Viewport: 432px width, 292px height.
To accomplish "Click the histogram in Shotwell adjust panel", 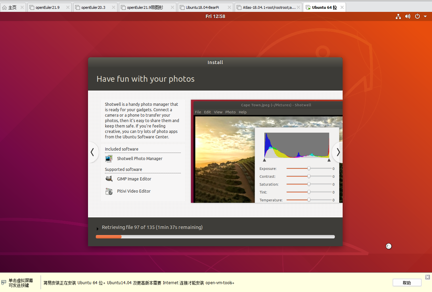I will click(x=297, y=145).
